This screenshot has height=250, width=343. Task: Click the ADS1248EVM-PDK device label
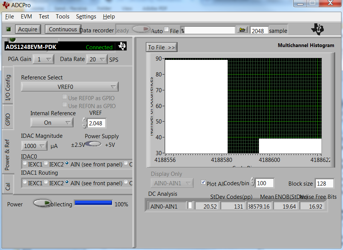31,47
